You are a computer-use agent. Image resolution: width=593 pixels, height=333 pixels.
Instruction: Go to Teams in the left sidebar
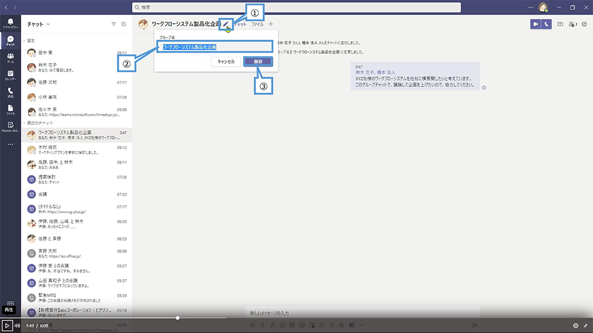(x=10, y=58)
